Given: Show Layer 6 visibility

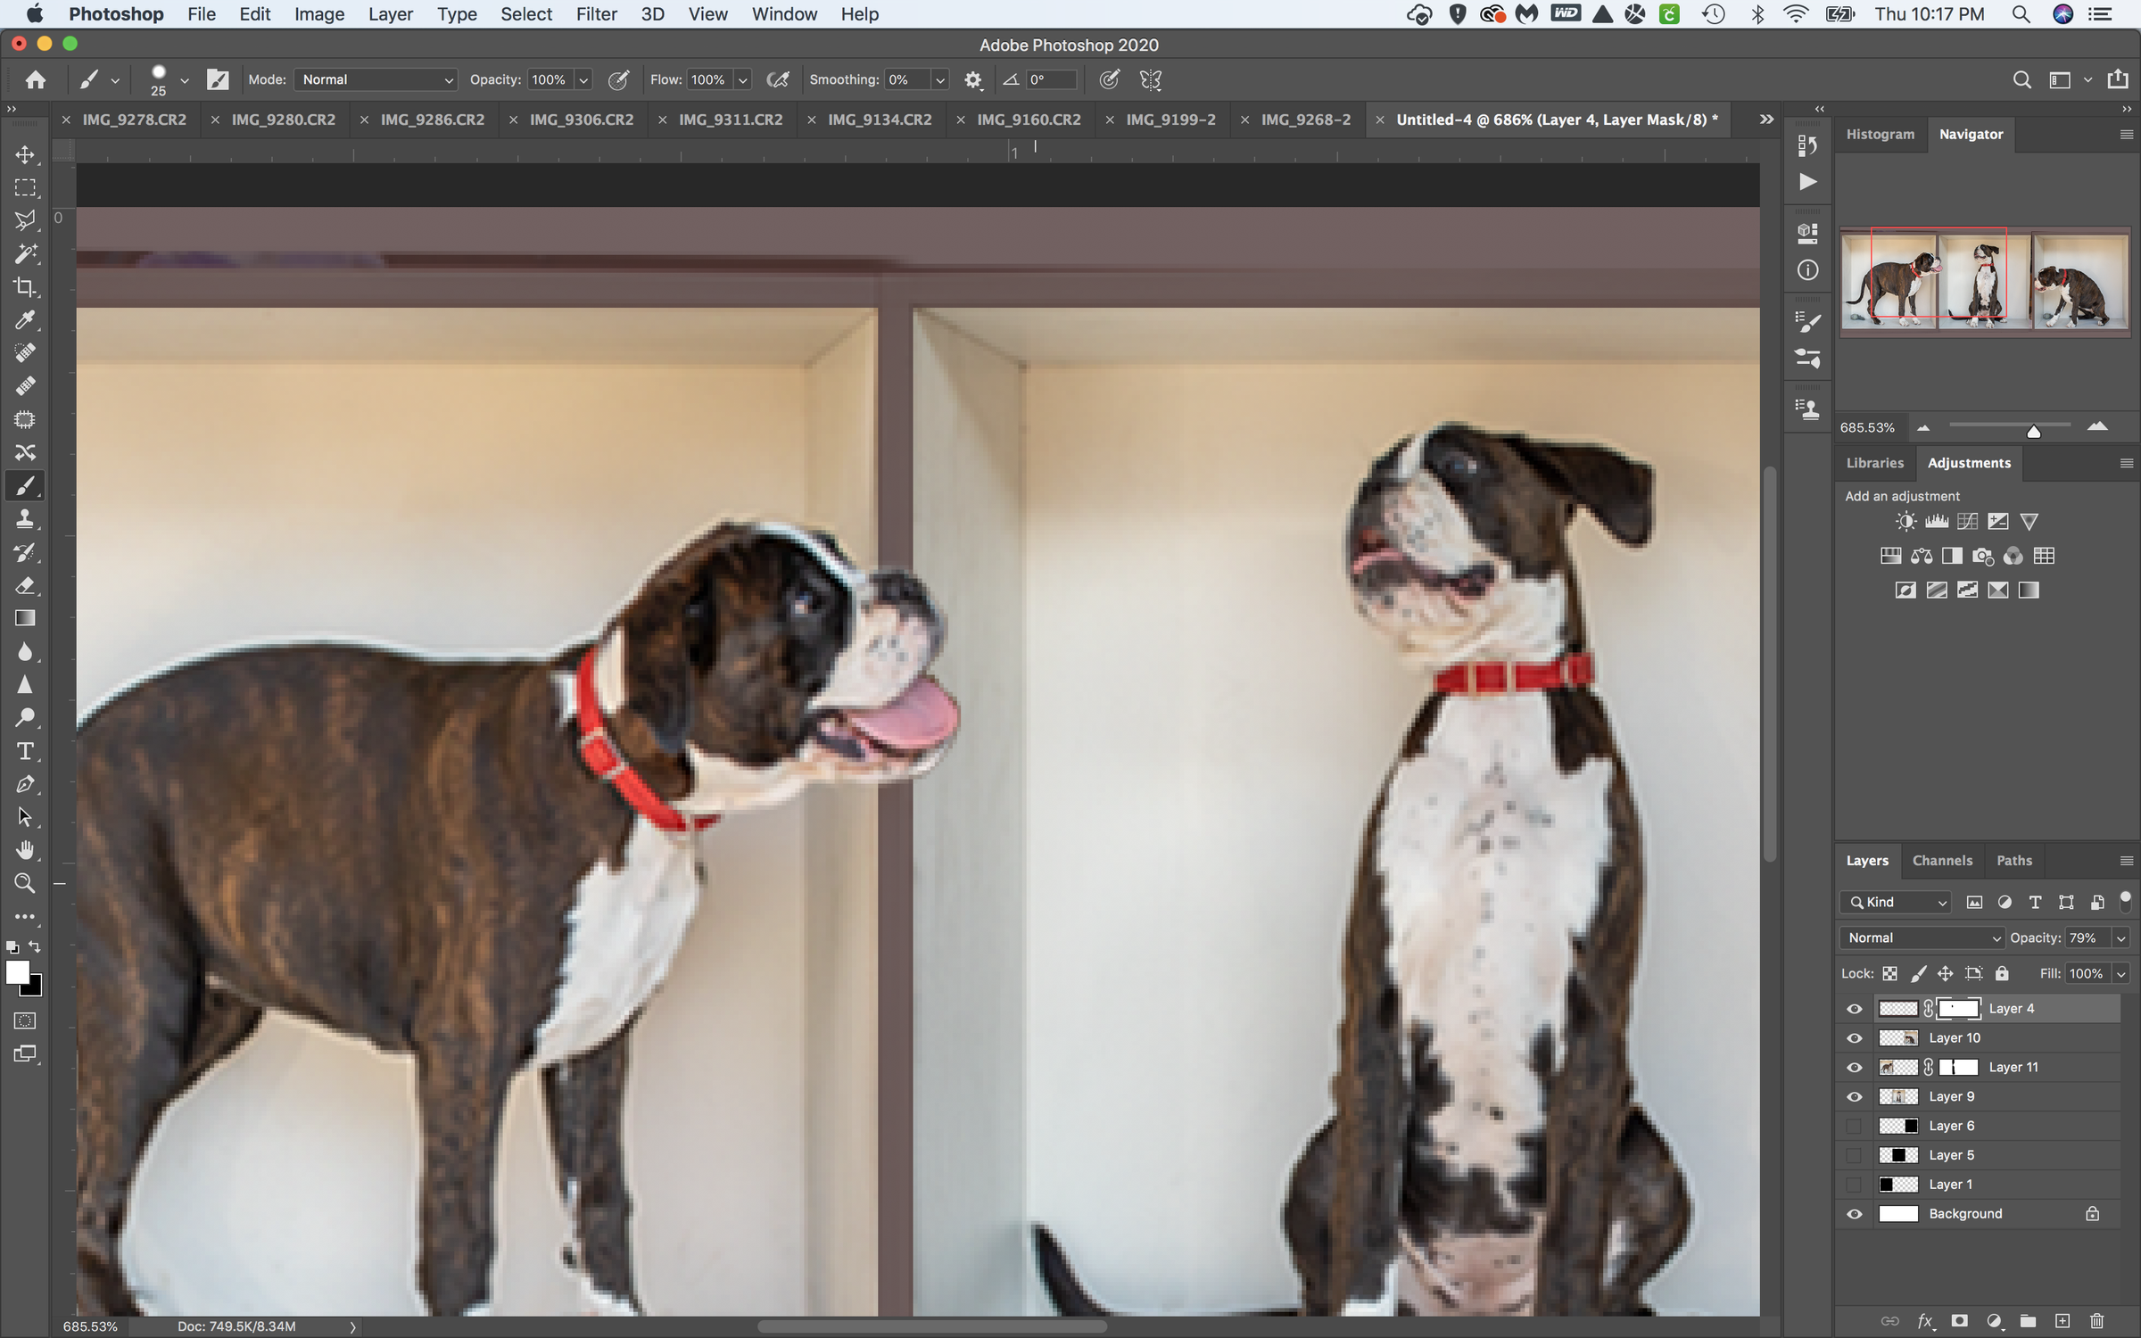Looking at the screenshot, I should point(1855,1126).
